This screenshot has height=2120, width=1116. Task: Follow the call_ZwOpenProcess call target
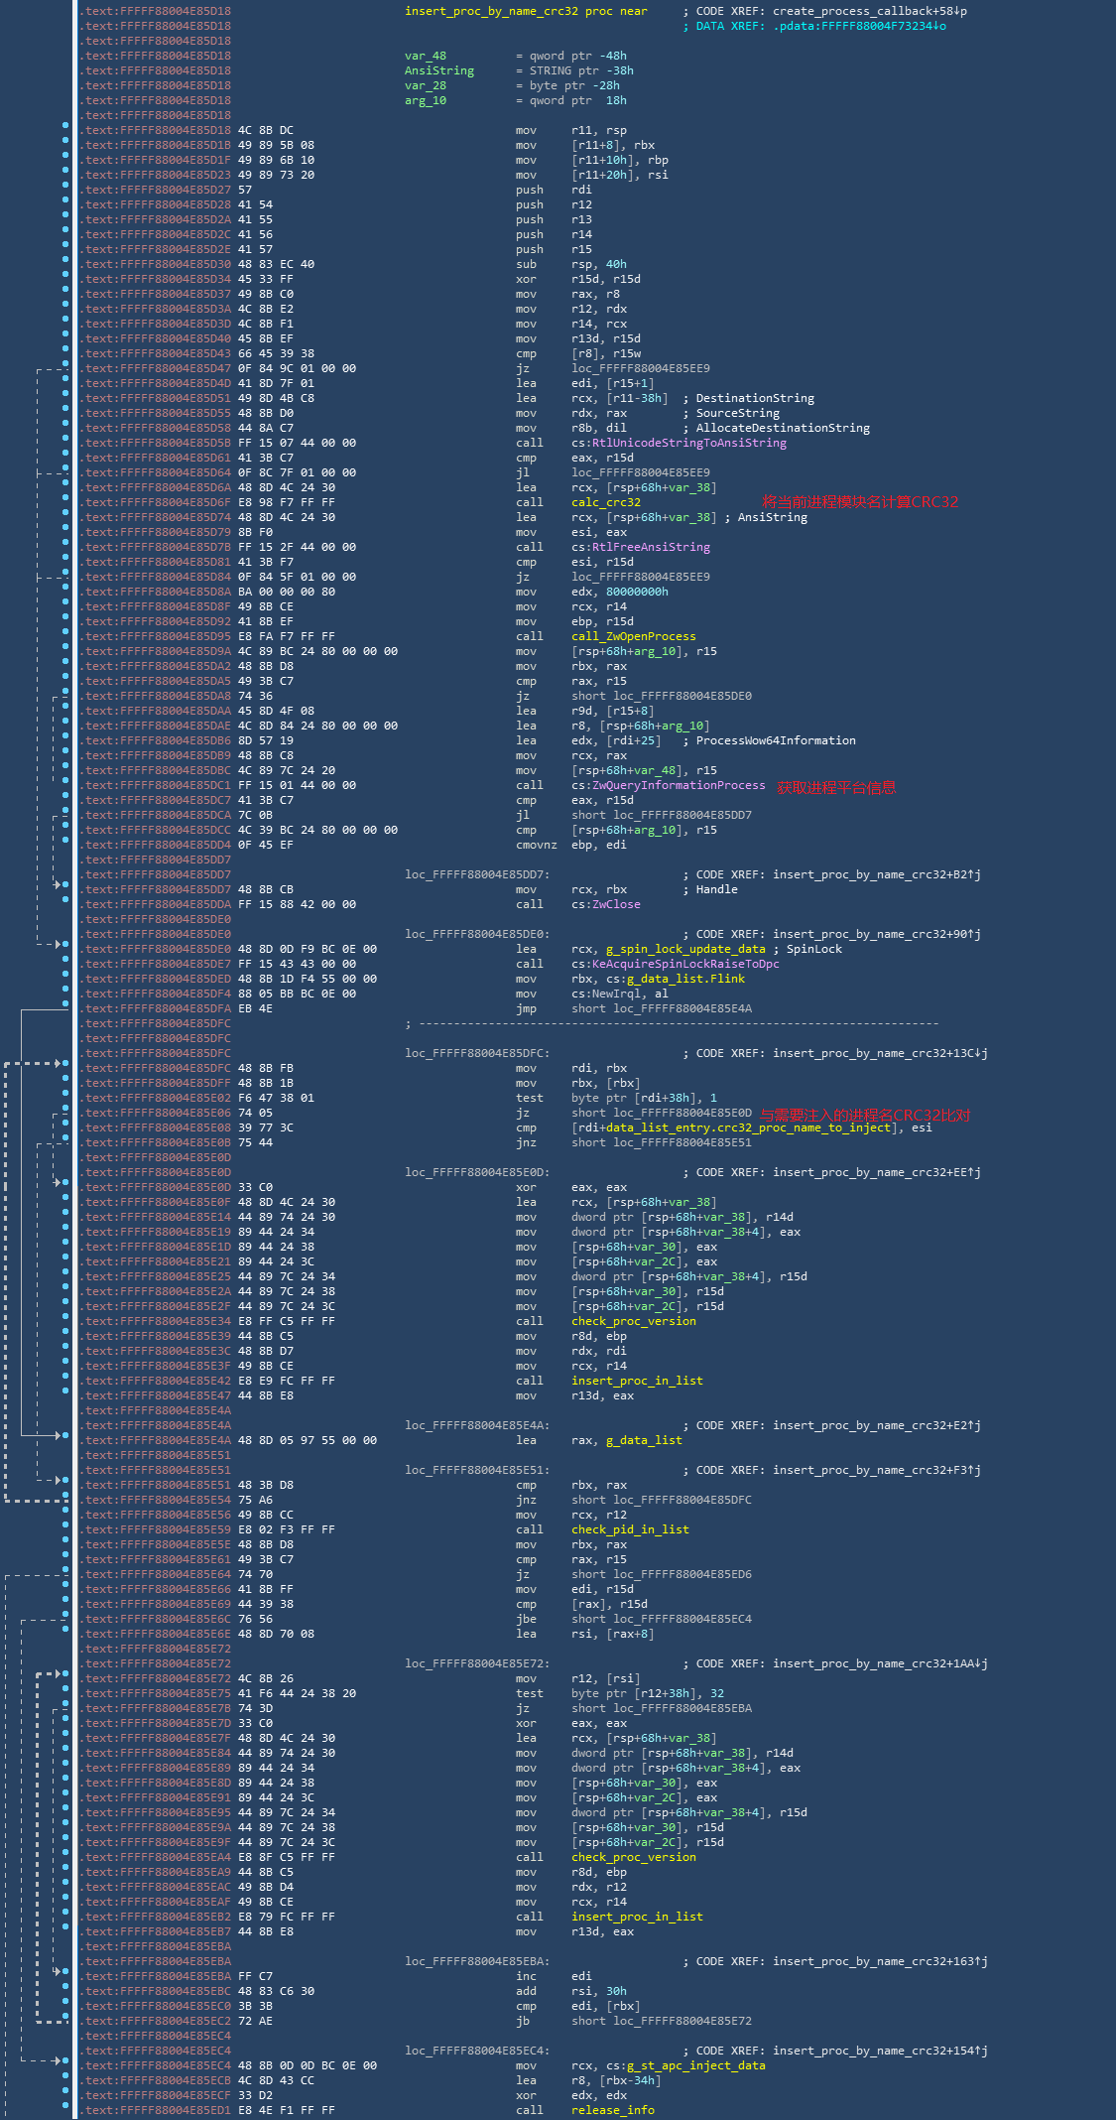633,636
